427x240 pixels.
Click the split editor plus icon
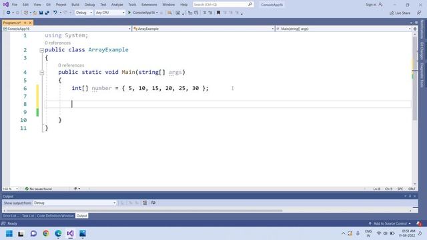pos(415,29)
